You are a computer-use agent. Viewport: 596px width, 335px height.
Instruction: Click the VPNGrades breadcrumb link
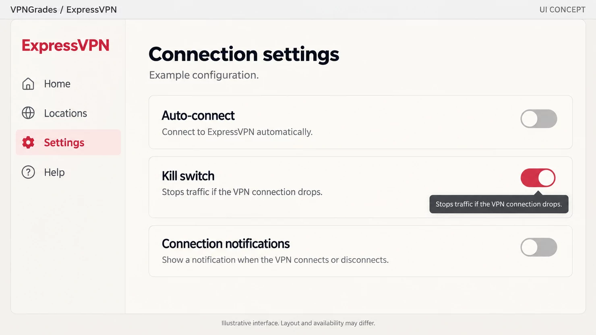click(34, 10)
